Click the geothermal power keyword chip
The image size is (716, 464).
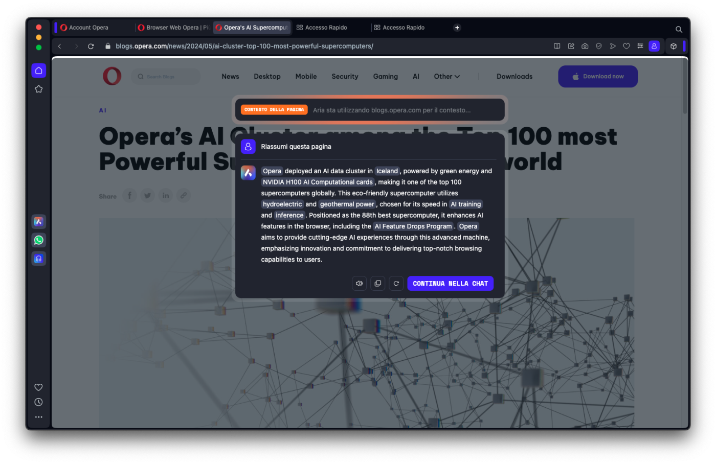point(347,204)
